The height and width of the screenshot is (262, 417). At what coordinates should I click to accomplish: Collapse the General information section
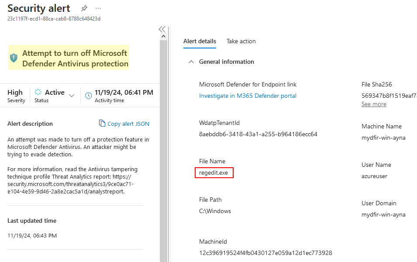191,62
